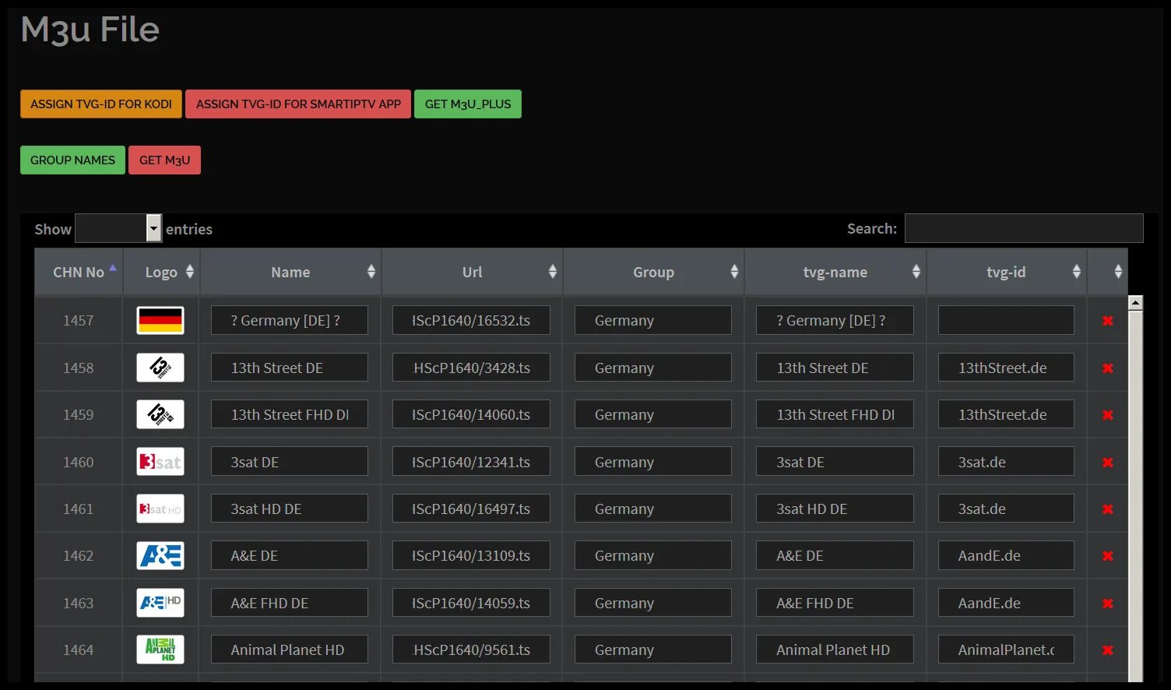Edit Name field '3sat HD DE'
The width and height of the screenshot is (1171, 690).
pos(290,509)
